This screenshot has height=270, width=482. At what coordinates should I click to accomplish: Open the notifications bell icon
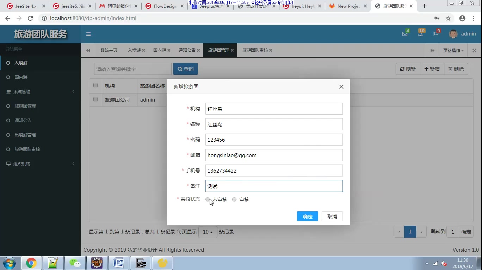click(420, 34)
